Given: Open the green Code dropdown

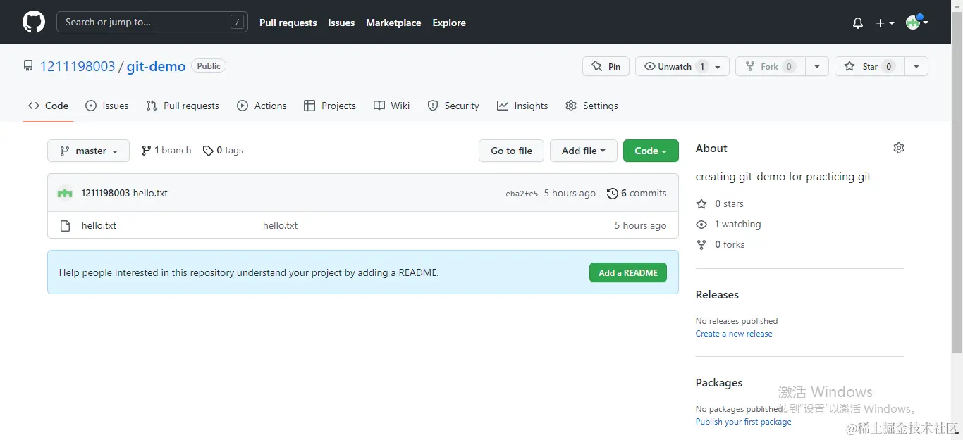Looking at the screenshot, I should (x=651, y=151).
